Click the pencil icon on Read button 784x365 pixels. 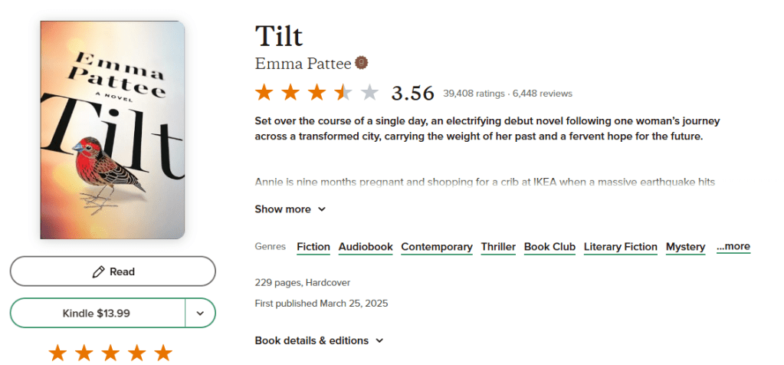coord(99,271)
